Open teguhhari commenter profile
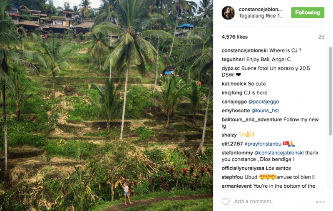Viewport: 333px width, 211px height. 233,60
